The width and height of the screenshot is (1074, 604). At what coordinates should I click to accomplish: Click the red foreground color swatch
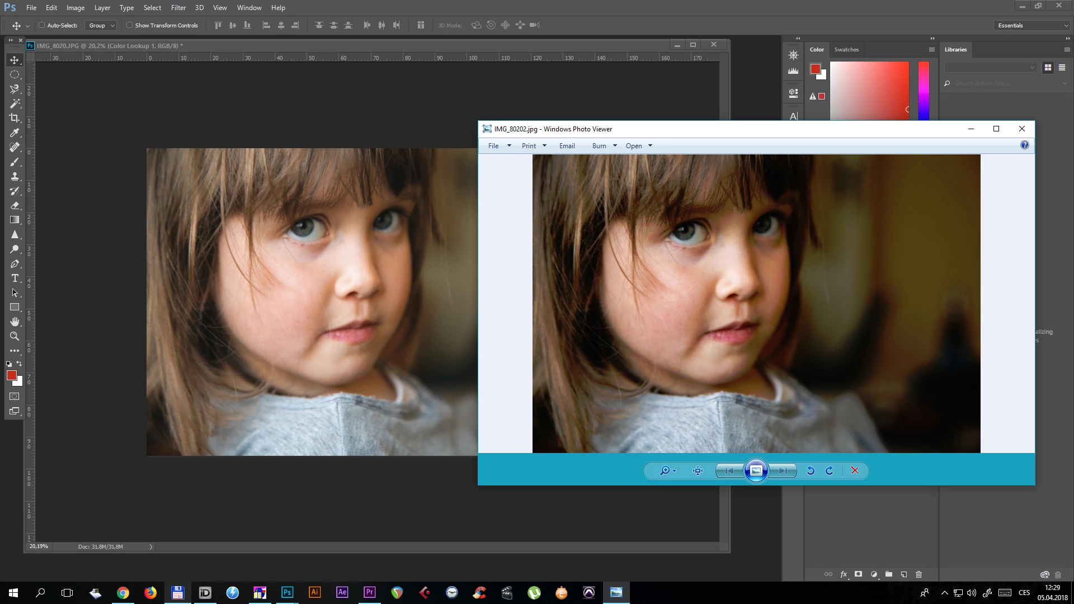[x=11, y=375]
